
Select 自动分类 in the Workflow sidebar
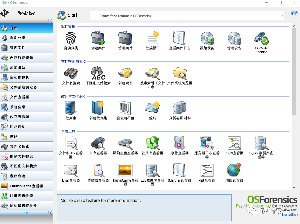point(26,38)
